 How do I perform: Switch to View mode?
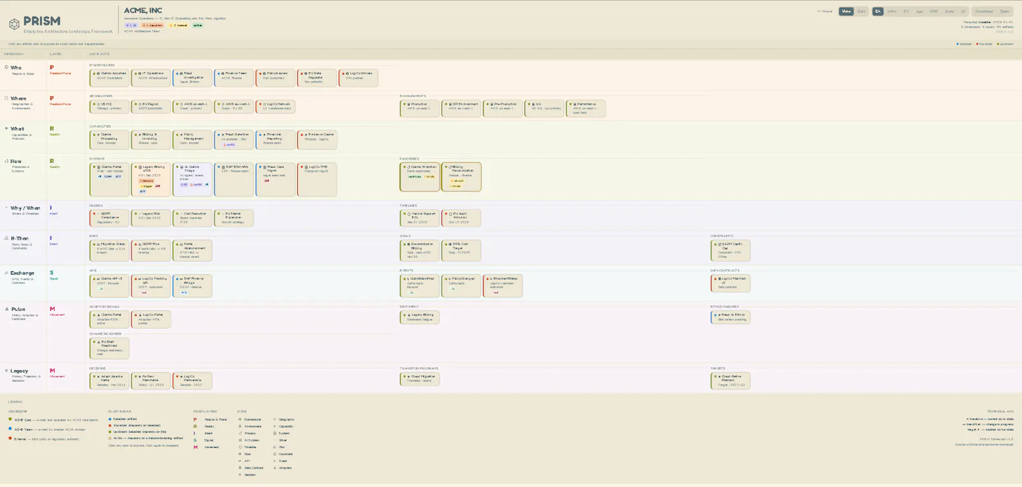coord(846,11)
